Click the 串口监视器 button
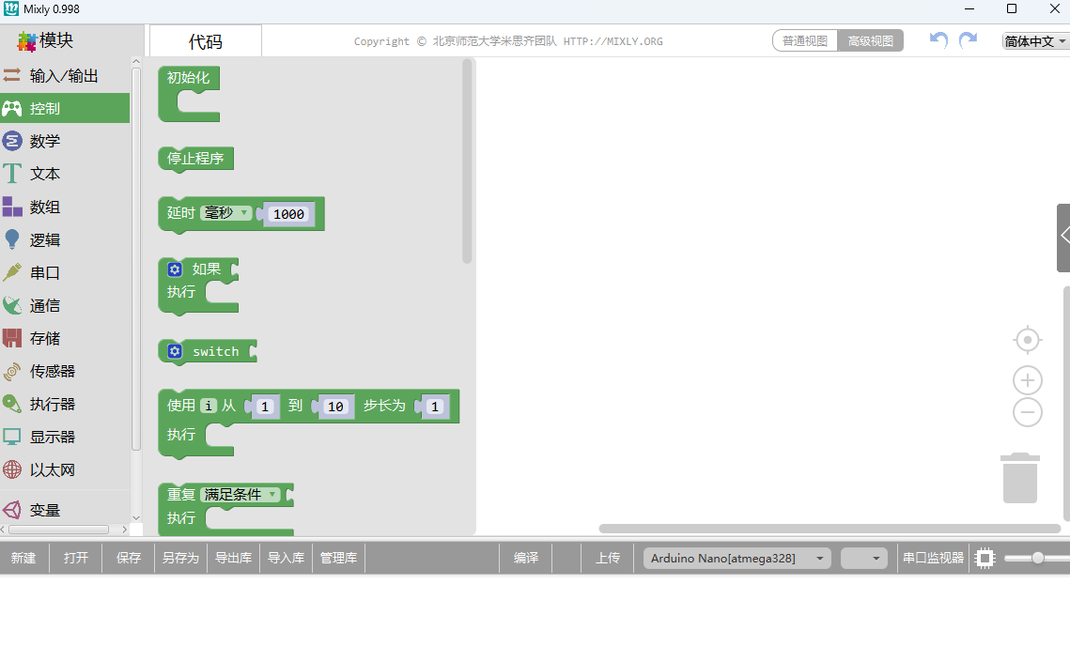The image size is (1070, 661). point(932,558)
